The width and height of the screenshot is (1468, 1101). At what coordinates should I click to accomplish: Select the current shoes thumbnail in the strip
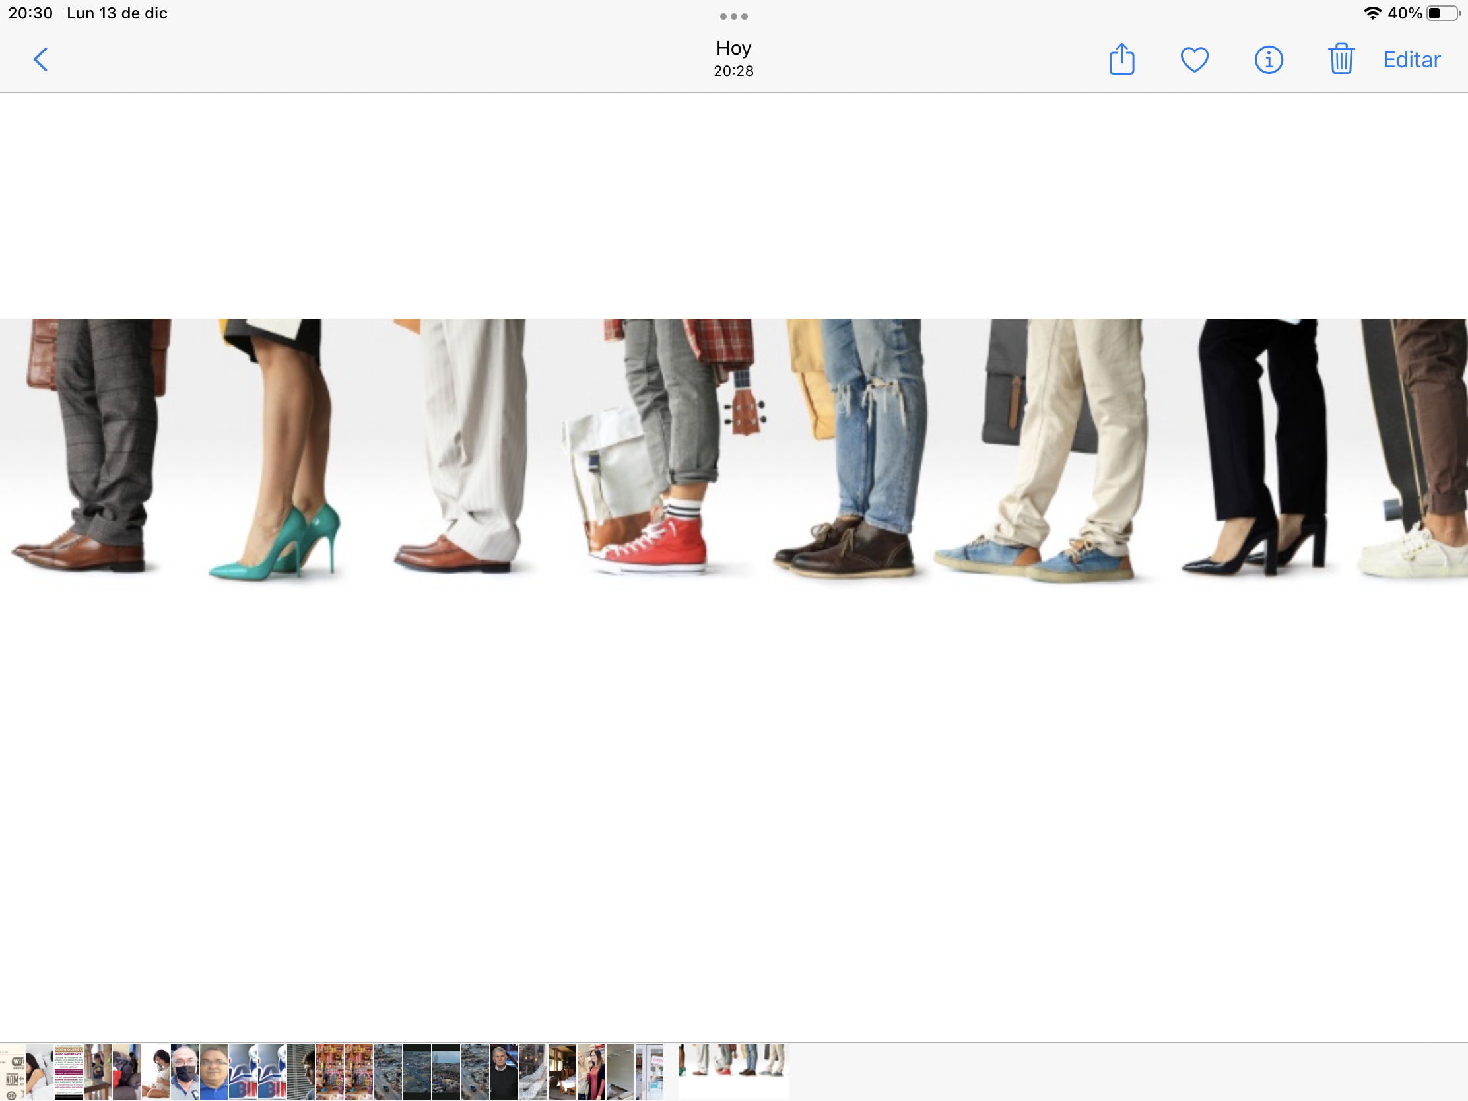pos(733,1071)
